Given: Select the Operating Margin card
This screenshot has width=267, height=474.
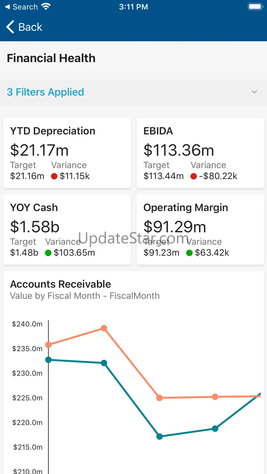Looking at the screenshot, I should click(x=200, y=229).
